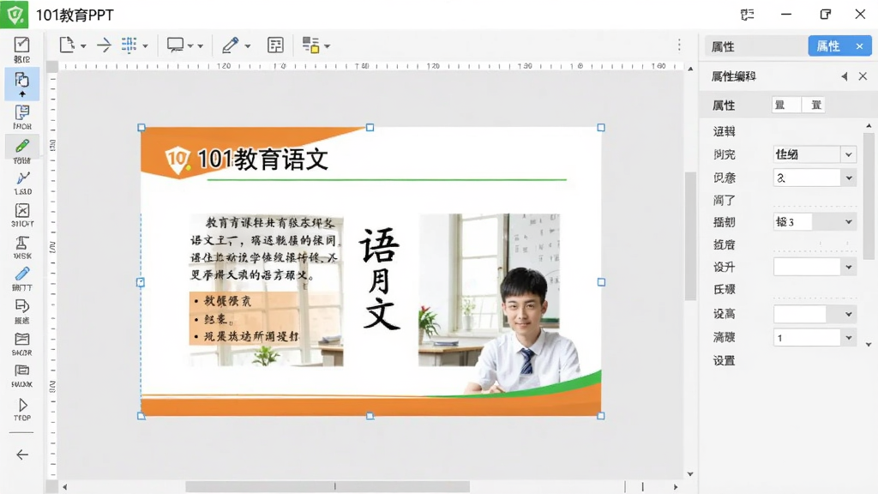Click the blue grid icon in toolbar
Screen dimensions: 878x494
129,45
